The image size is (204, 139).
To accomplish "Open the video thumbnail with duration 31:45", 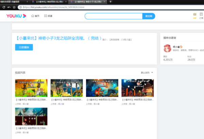I will click(x=31, y=88).
